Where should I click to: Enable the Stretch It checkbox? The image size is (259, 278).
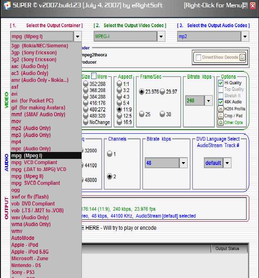(220, 95)
